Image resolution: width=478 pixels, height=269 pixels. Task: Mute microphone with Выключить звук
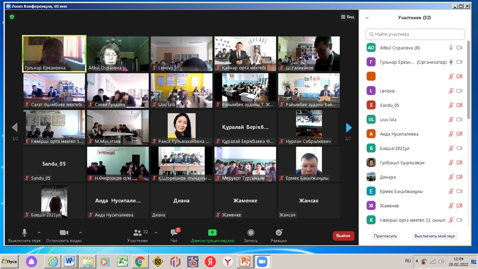click(24, 235)
